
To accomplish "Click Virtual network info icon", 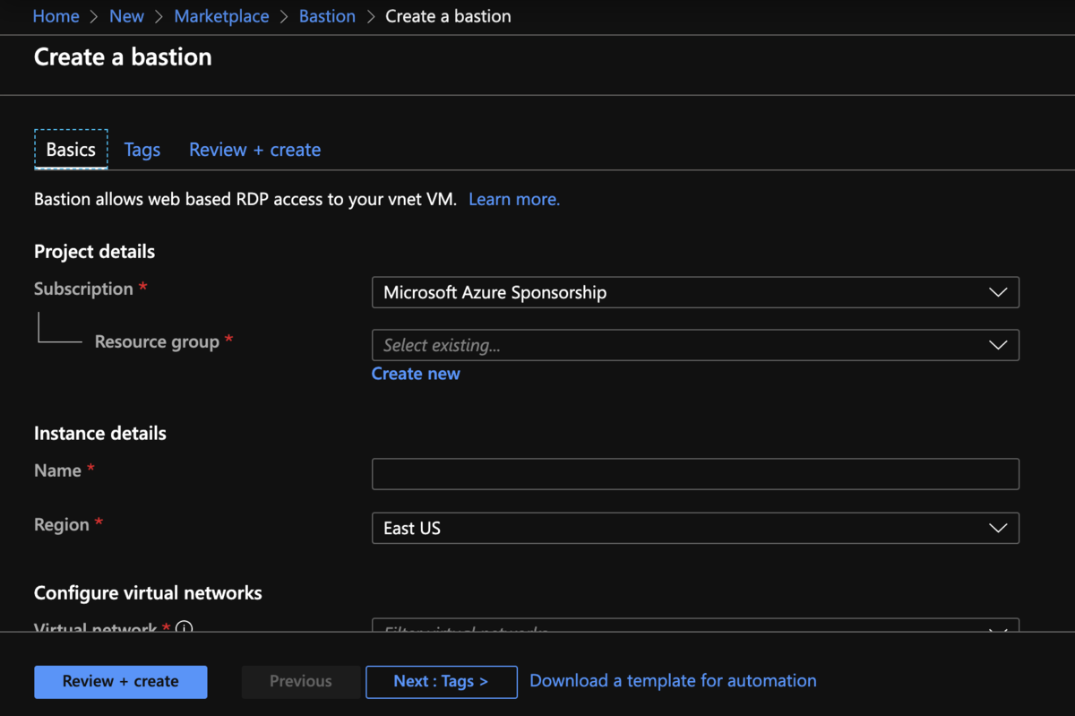I will (x=185, y=627).
